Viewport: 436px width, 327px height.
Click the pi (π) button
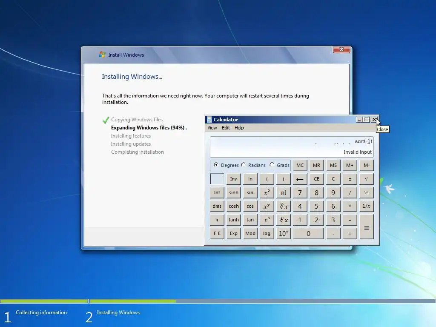click(217, 220)
